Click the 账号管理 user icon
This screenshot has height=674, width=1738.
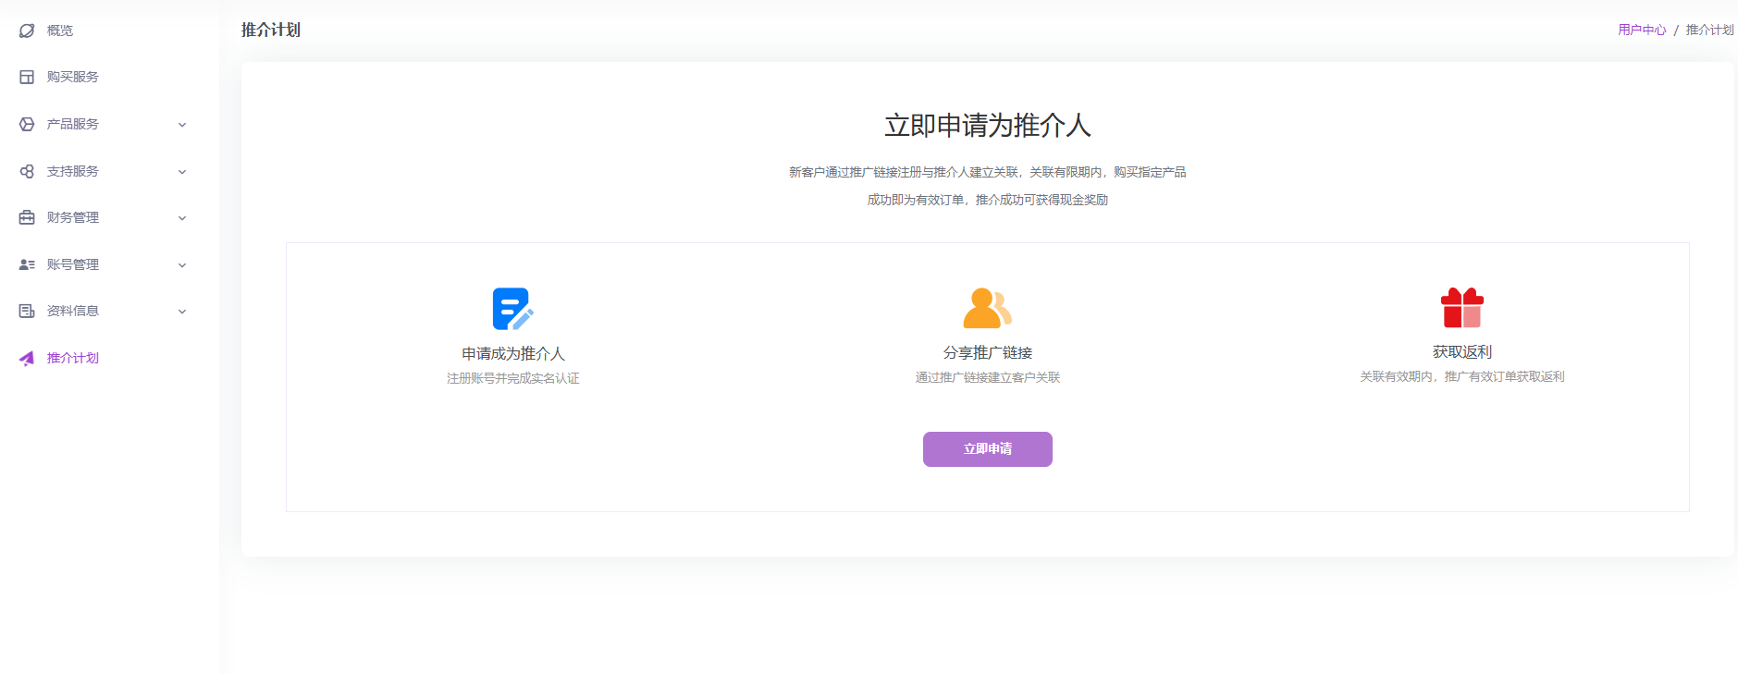(27, 264)
